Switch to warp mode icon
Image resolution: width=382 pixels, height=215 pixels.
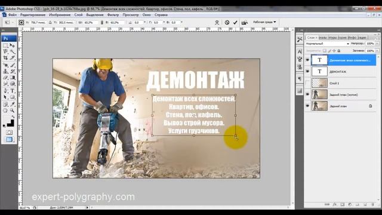(217, 23)
